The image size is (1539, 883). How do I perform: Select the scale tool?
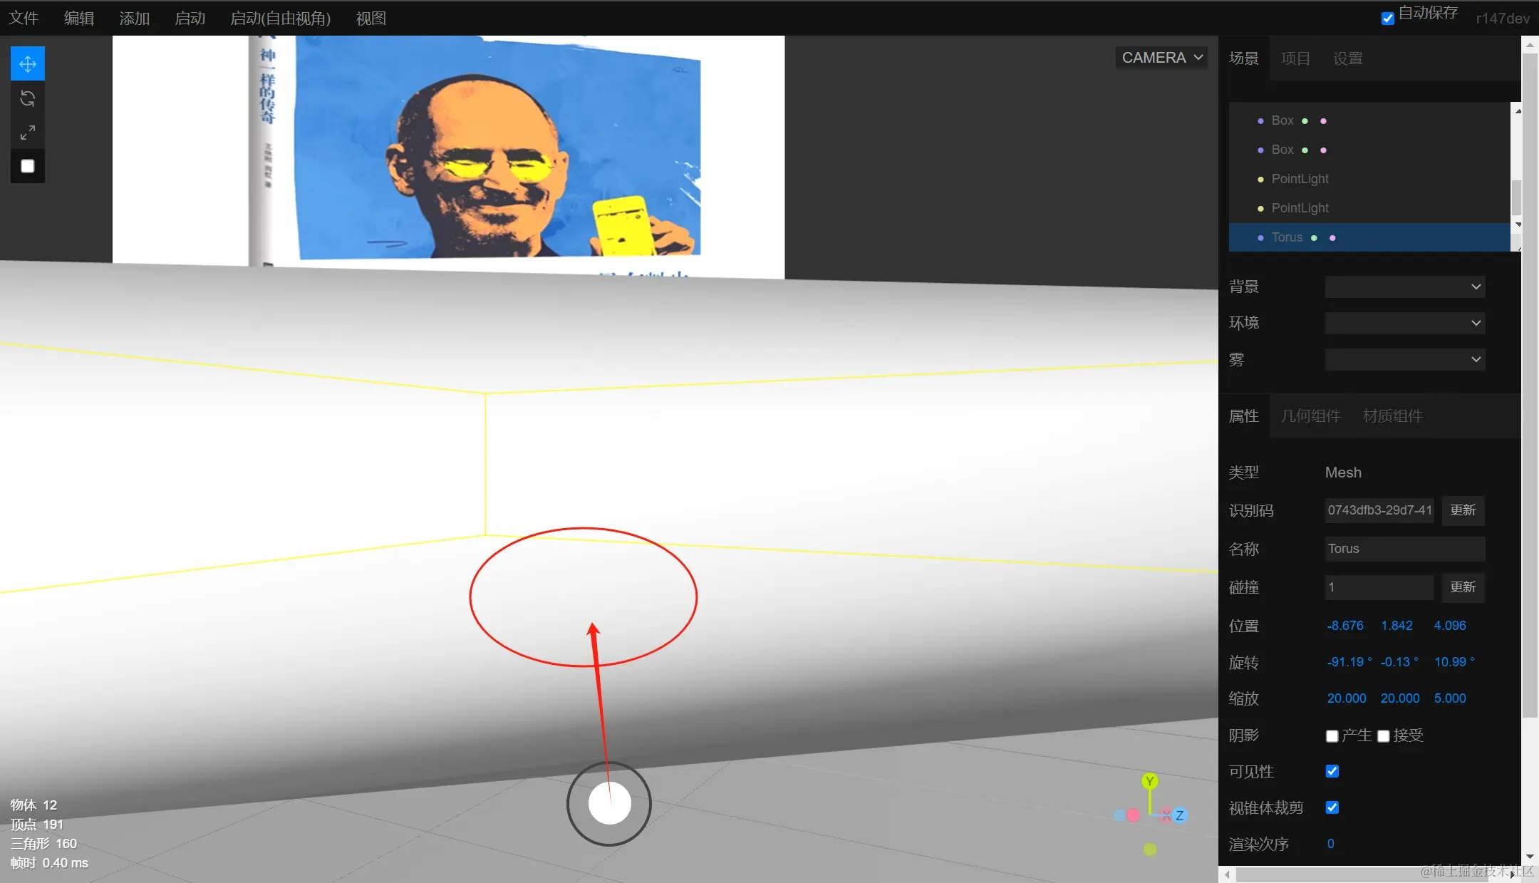pos(28,133)
